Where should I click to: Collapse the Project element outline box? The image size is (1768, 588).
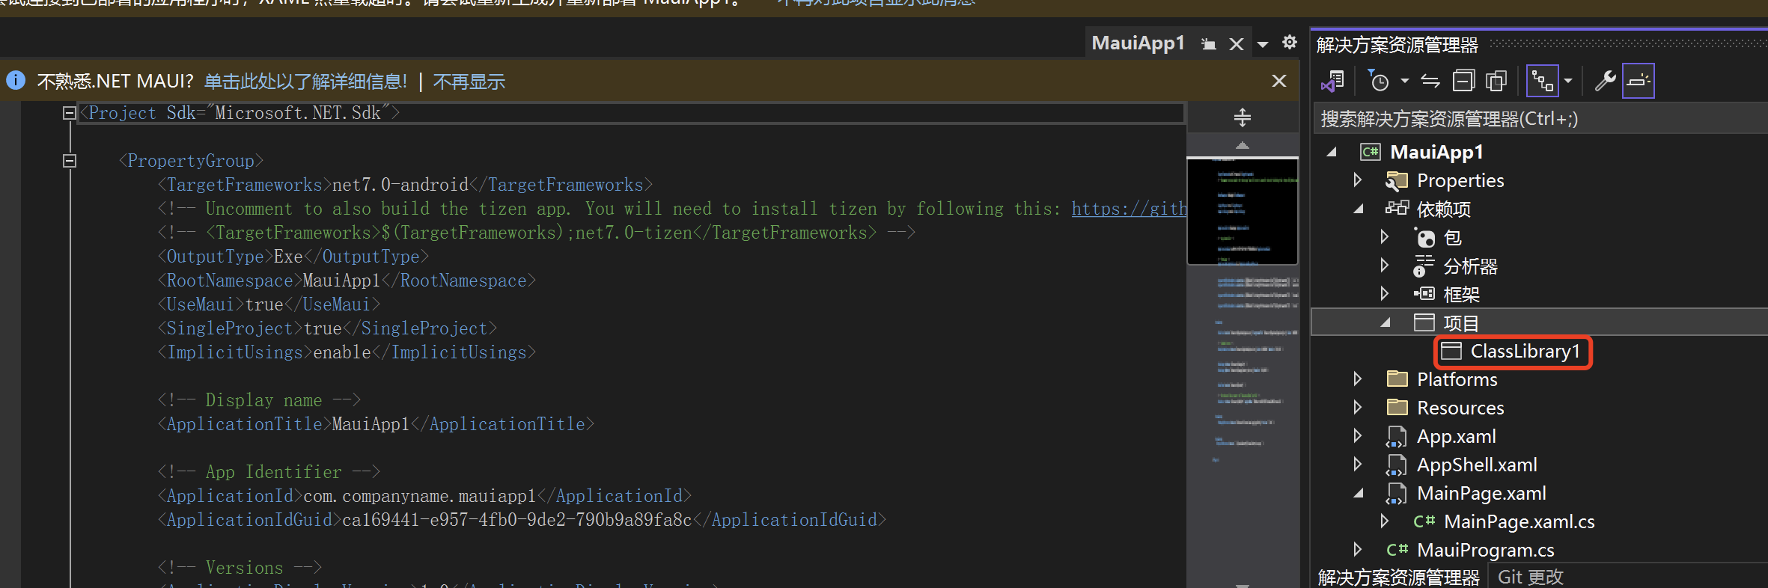click(x=70, y=113)
